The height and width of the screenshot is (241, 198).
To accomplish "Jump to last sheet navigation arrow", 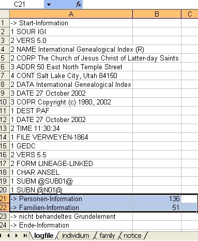I will pos(25,235).
